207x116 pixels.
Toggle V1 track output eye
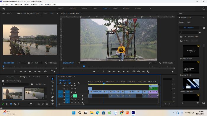tap(75, 92)
